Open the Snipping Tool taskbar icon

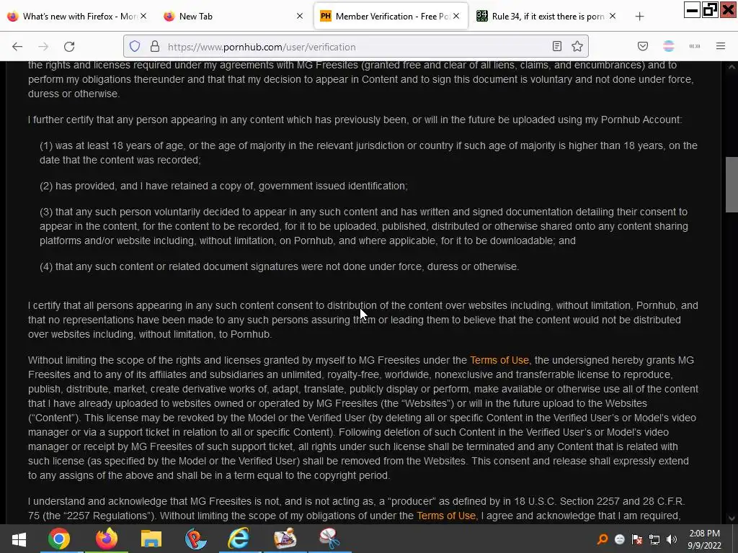(329, 539)
